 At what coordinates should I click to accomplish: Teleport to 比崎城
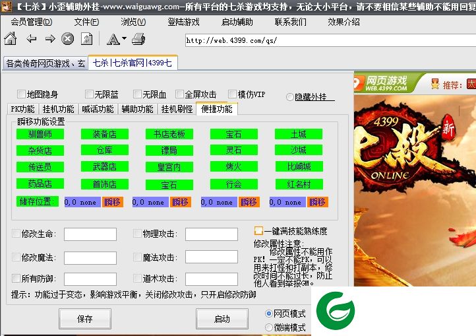coord(299,166)
